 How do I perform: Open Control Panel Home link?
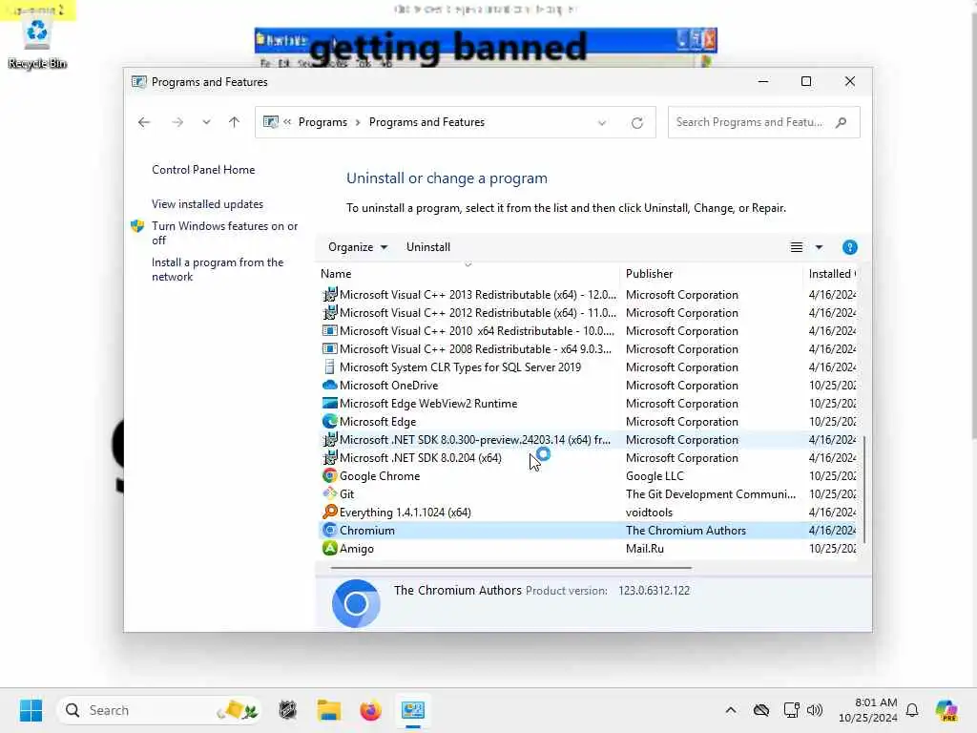pos(203,170)
